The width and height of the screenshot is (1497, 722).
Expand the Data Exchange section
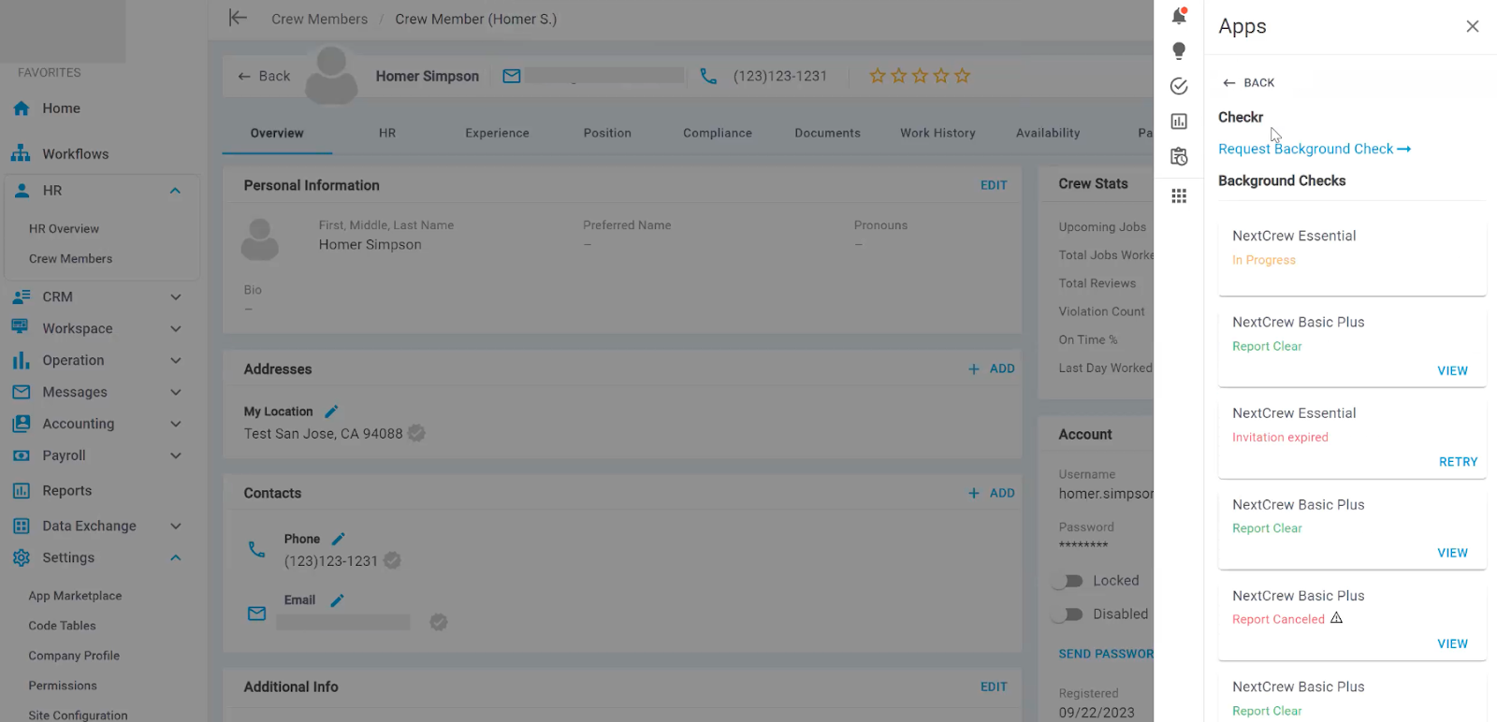175,526
